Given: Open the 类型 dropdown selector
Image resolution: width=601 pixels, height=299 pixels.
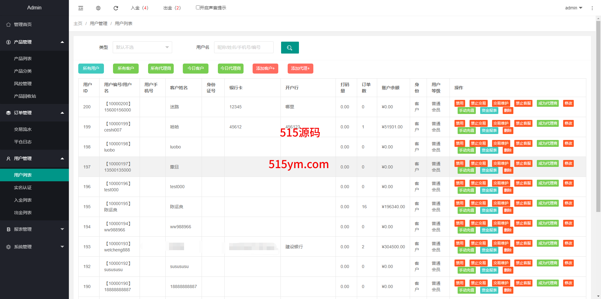Looking at the screenshot, I should point(142,47).
